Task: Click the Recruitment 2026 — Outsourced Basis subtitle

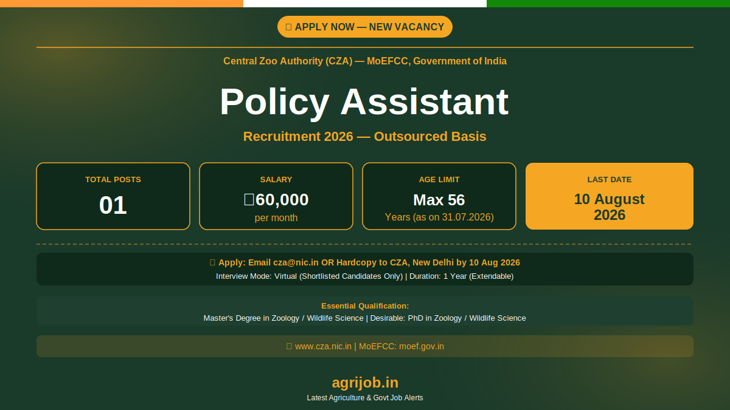Action: [x=365, y=136]
